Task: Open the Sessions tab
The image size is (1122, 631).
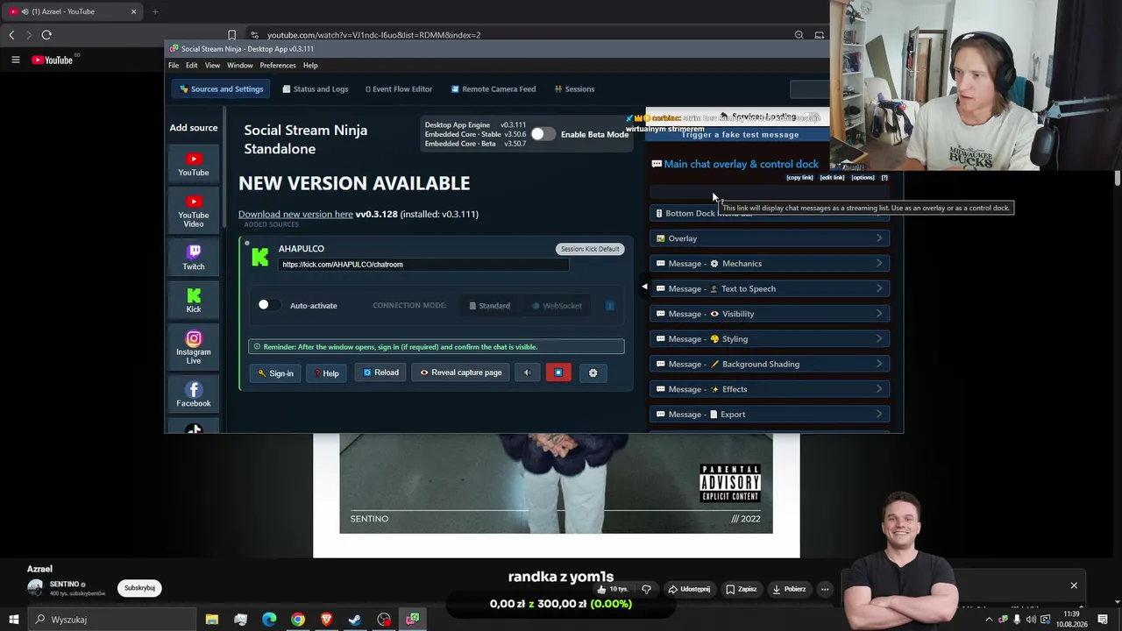Action: [x=574, y=89]
